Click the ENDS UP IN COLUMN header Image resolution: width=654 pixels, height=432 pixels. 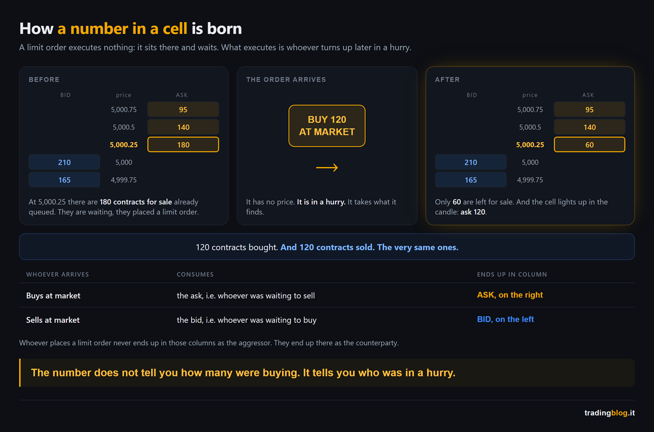[x=512, y=274]
